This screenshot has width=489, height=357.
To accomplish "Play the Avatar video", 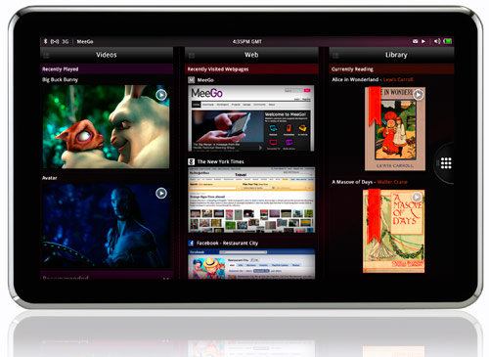I will (161, 193).
